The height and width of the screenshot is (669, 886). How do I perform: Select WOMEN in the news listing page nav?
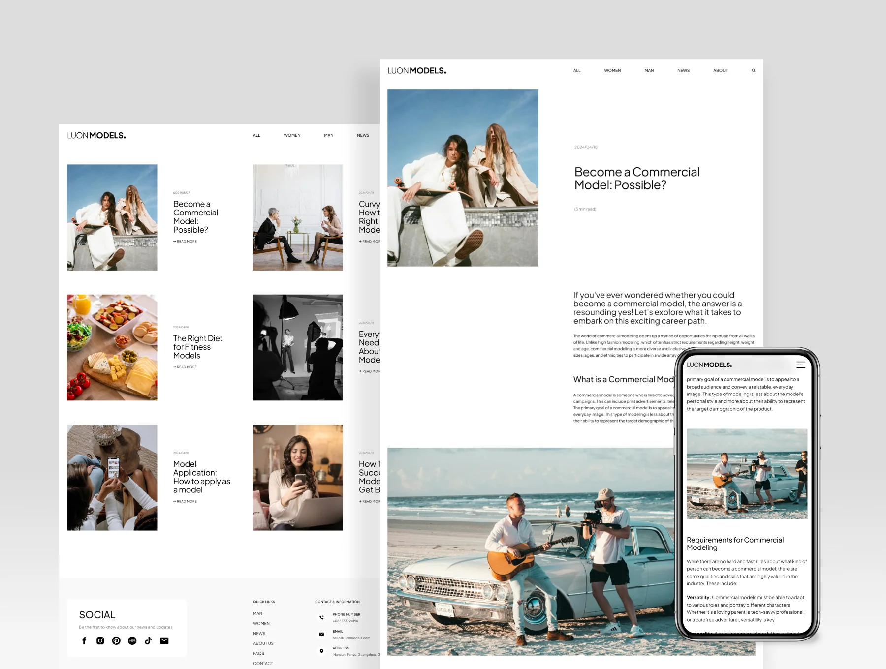coord(292,135)
